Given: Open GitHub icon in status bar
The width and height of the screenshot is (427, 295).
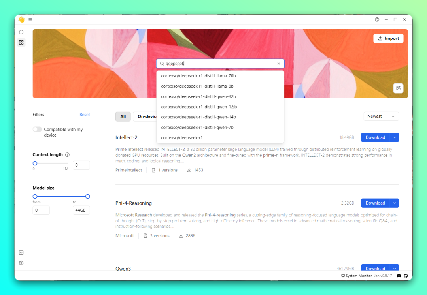Looking at the screenshot, I should click(x=406, y=276).
